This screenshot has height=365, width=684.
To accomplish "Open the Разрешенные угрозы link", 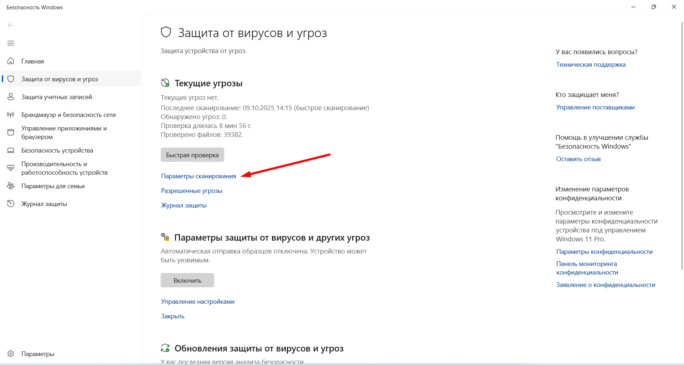I will pos(192,191).
